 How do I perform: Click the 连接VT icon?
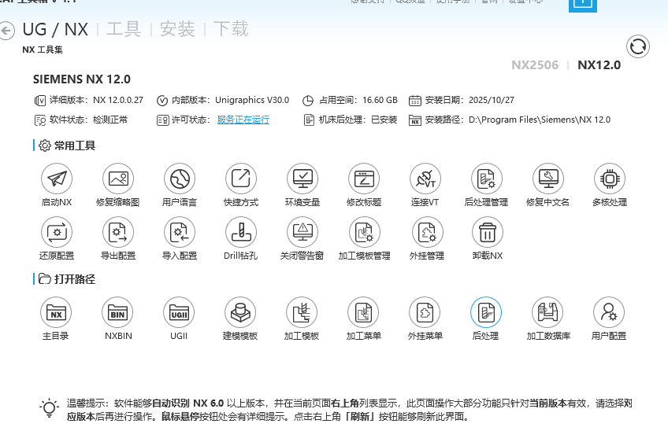[425, 179]
